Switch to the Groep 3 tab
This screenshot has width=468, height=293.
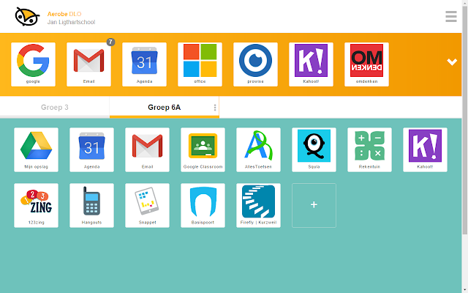pos(55,108)
